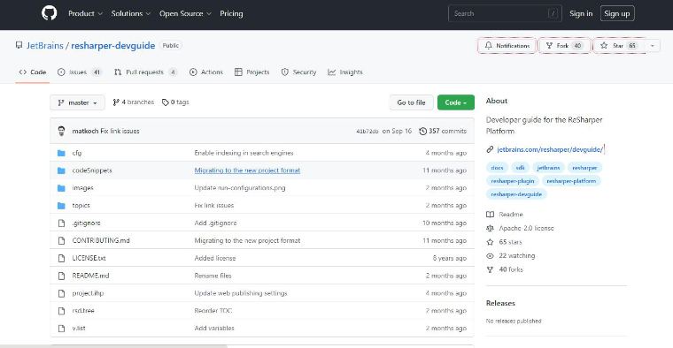Click the link chain icon in About
Image resolution: width=673 pixels, height=348 pixels.
(x=490, y=149)
